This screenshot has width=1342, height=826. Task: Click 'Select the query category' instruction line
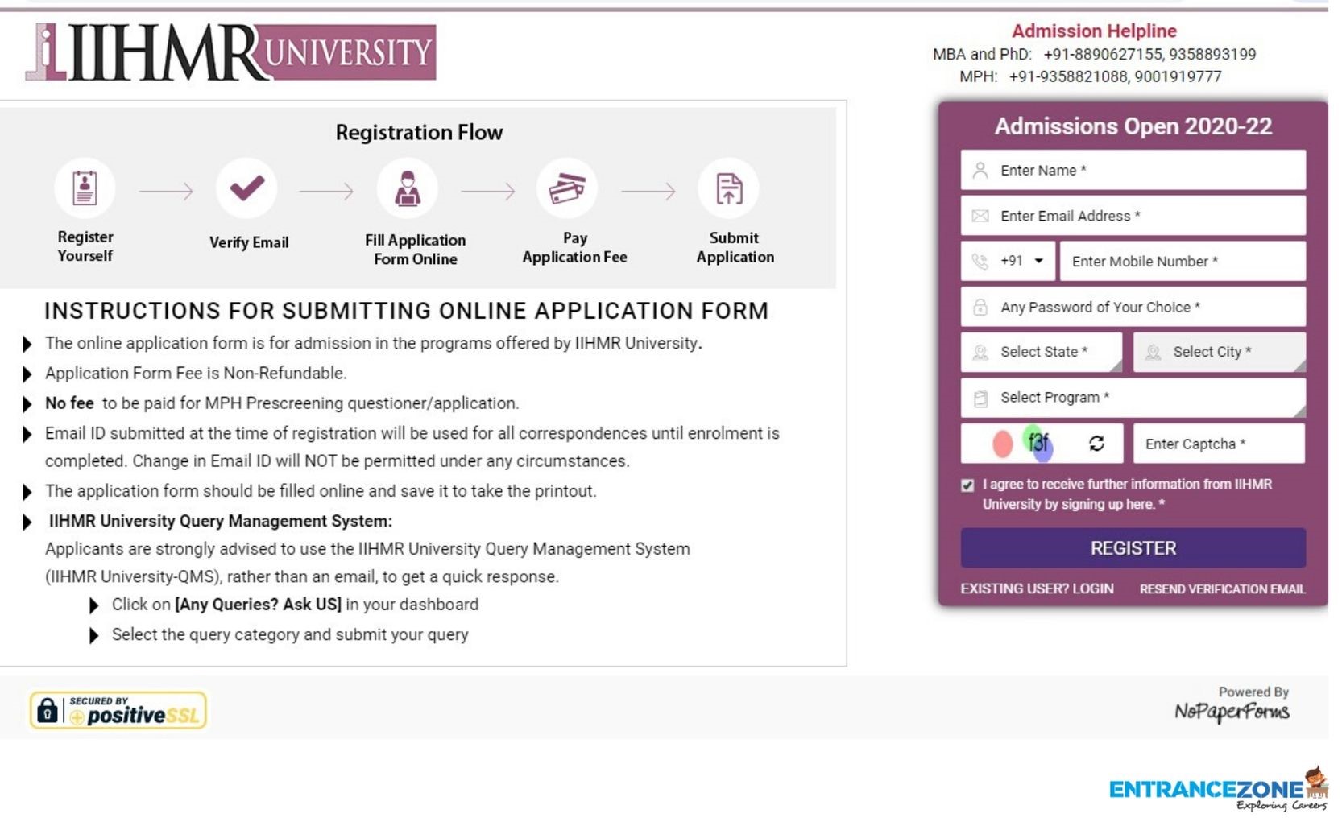click(290, 634)
